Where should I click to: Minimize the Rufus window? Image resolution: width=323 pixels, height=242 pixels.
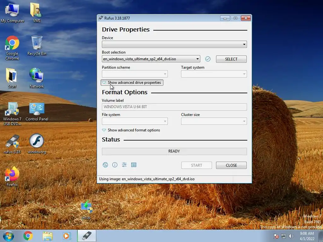click(225, 18)
